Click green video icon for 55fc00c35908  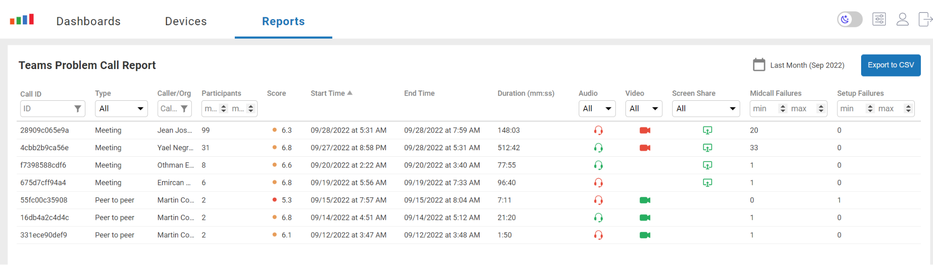(x=645, y=200)
